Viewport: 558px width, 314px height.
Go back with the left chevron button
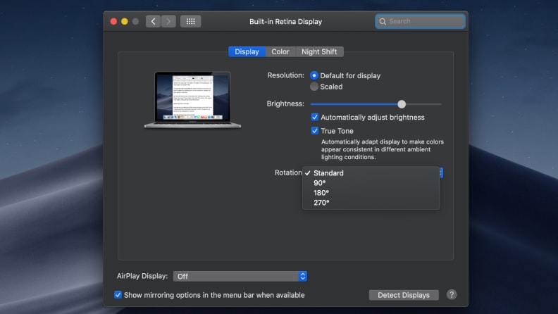(153, 21)
